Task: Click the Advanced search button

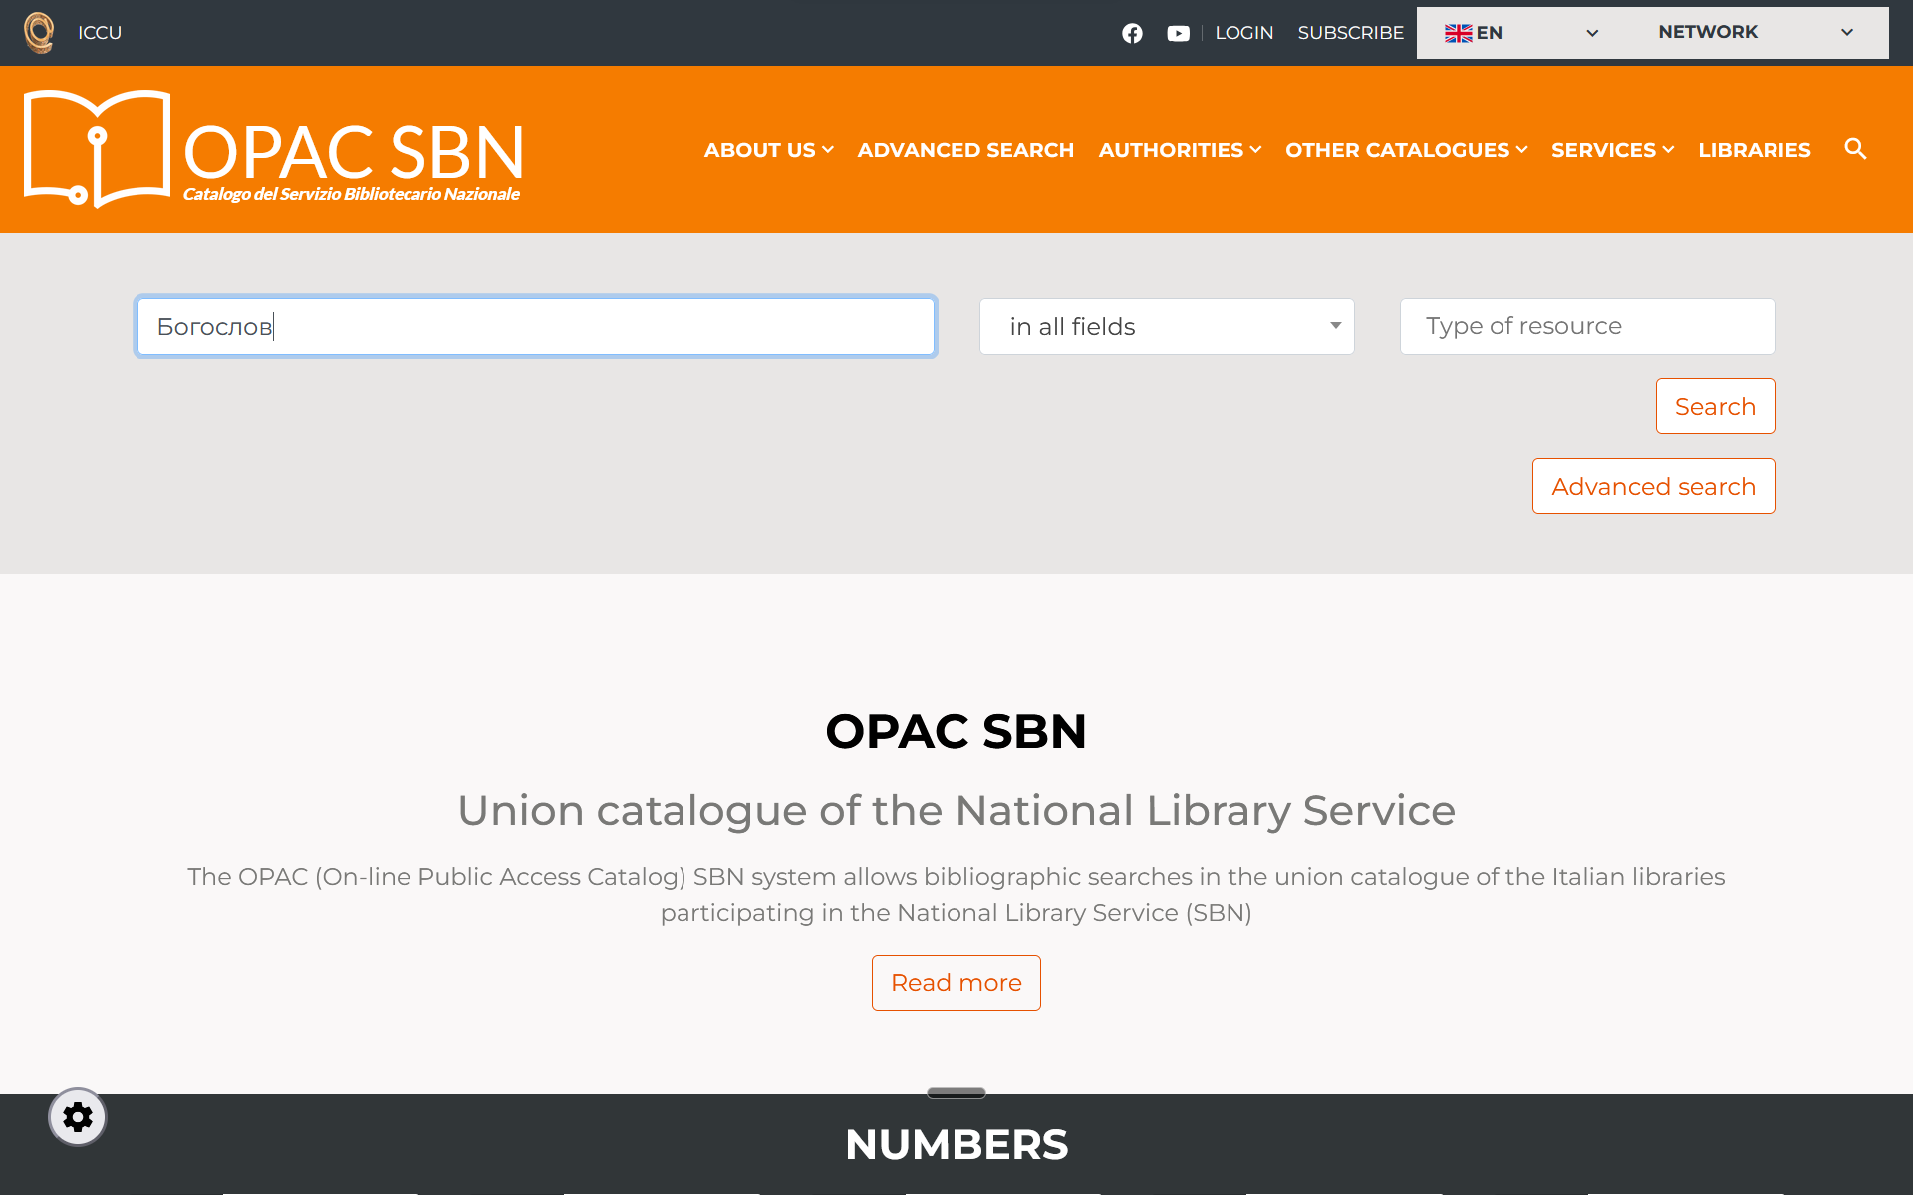Action: pyautogui.click(x=1653, y=487)
